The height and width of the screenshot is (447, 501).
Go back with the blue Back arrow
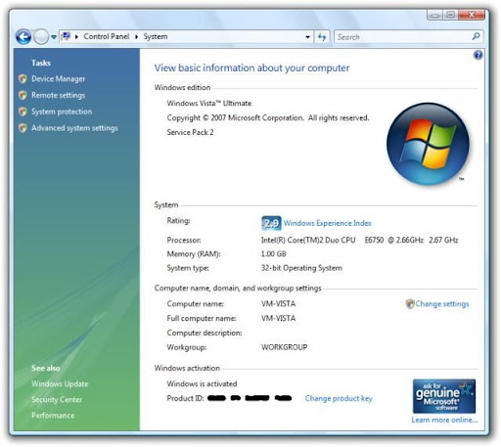(23, 36)
